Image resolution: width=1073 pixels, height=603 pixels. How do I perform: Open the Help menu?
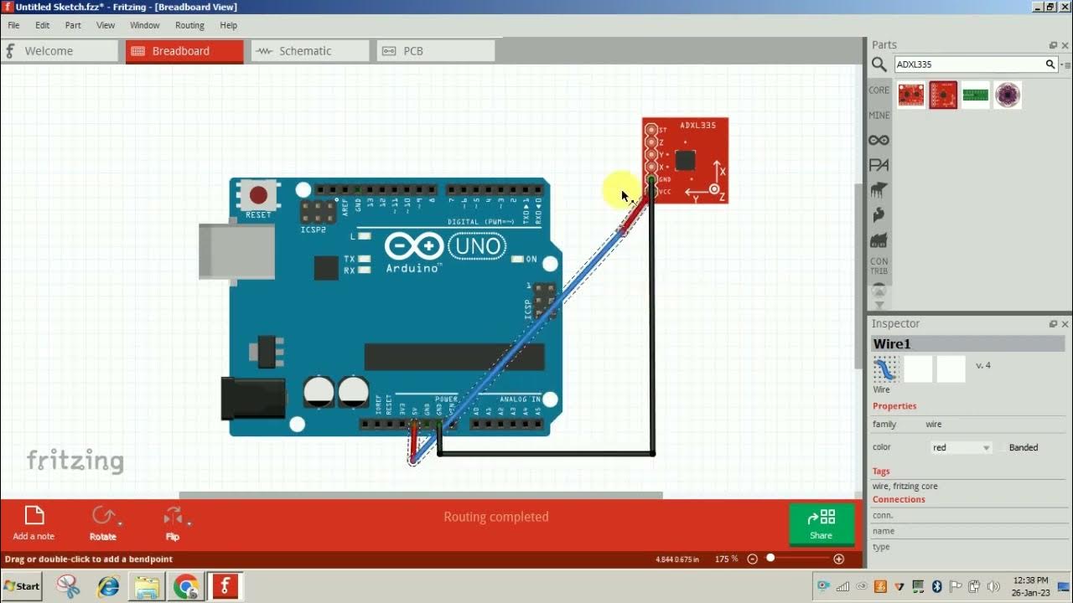(x=228, y=25)
